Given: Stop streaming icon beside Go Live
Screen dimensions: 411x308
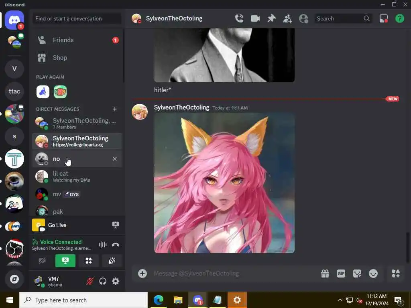Looking at the screenshot, I should [116, 225].
